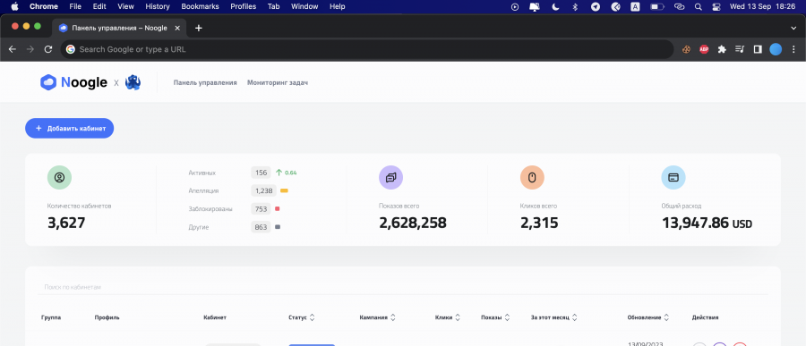Click the Заблокированы count 753
This screenshot has width=806, height=346.
point(261,209)
